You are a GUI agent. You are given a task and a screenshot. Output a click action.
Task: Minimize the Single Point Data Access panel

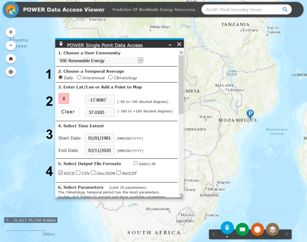[170, 45]
